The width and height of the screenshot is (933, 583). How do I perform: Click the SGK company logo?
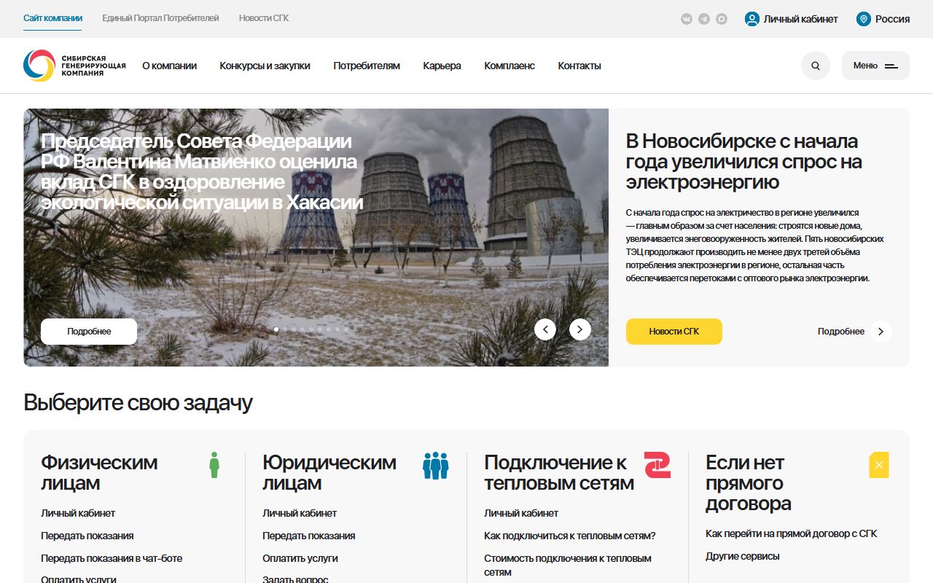74,66
